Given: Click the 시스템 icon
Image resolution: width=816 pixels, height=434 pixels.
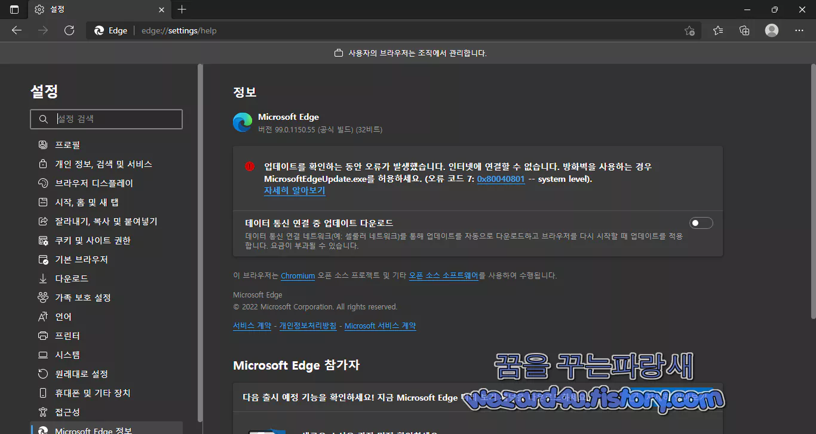Looking at the screenshot, I should tap(43, 355).
